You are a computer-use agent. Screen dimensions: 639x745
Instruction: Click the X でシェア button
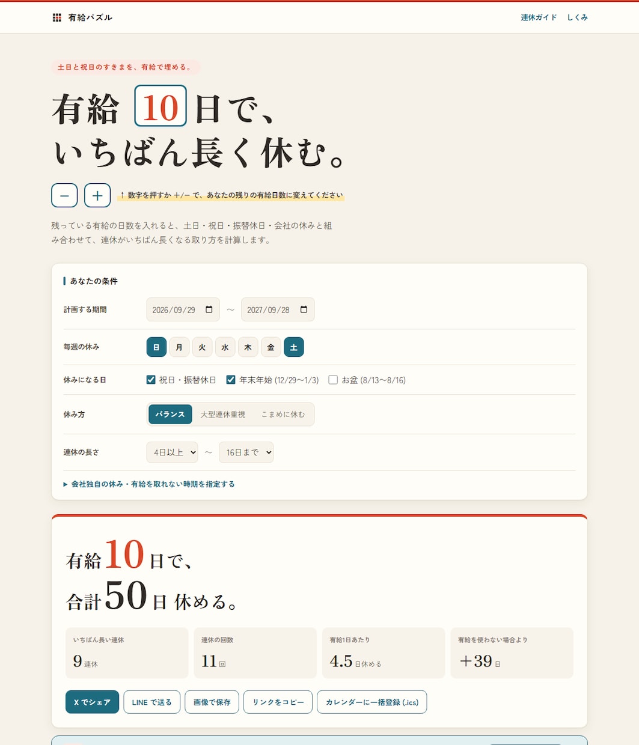(x=92, y=702)
